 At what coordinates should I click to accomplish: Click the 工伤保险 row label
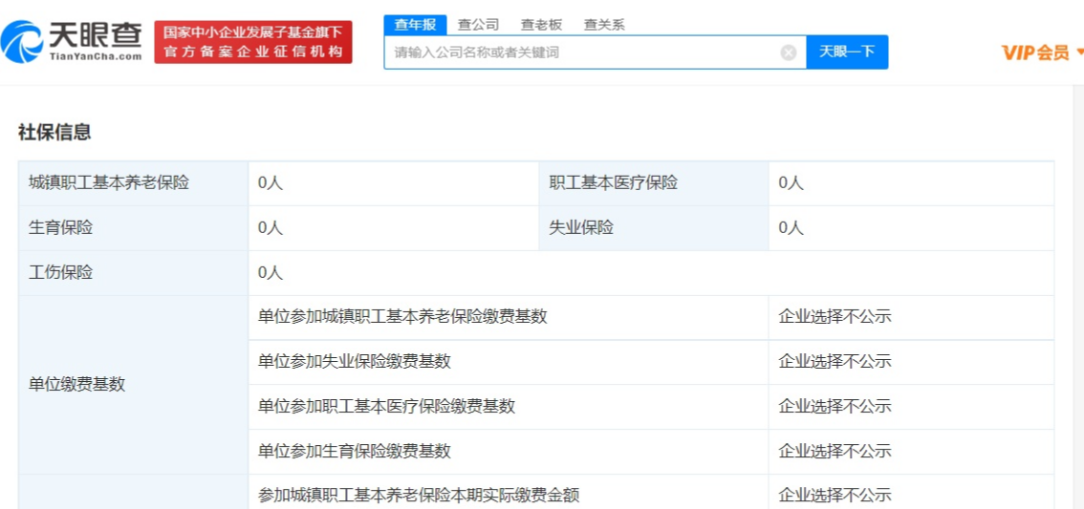click(x=61, y=272)
